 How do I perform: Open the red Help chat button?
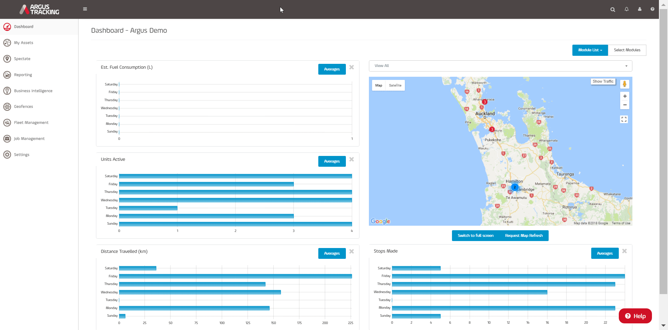635,316
